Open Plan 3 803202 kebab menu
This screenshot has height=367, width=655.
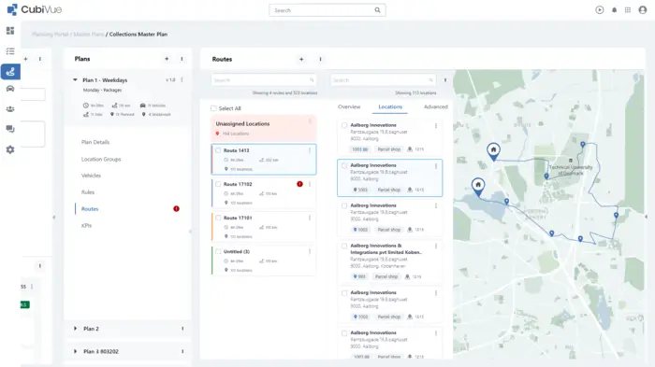coord(182,351)
